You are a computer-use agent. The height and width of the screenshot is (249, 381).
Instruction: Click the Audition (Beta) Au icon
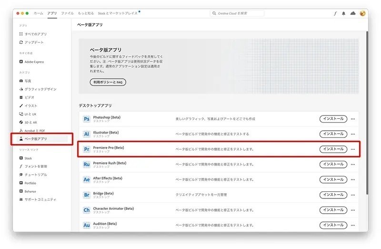coord(87,225)
